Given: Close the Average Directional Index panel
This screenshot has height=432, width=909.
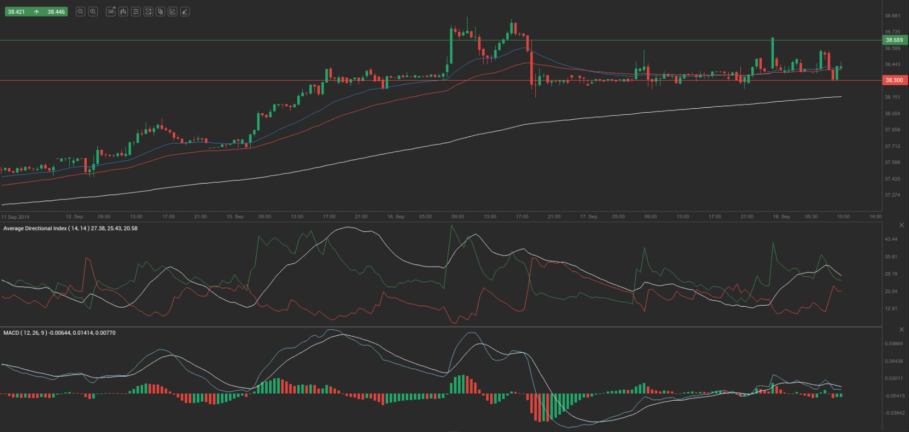Looking at the screenshot, I should pyautogui.click(x=901, y=225).
